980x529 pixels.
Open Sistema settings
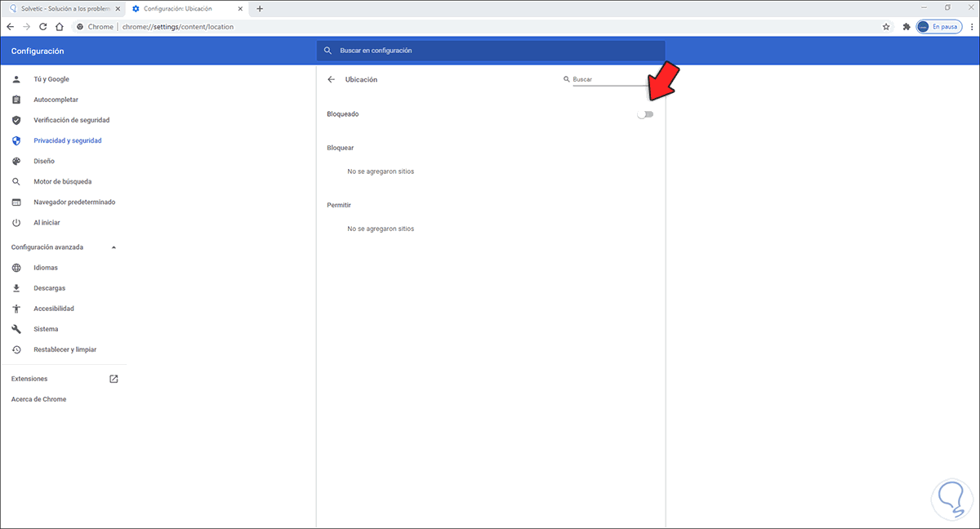tap(46, 329)
